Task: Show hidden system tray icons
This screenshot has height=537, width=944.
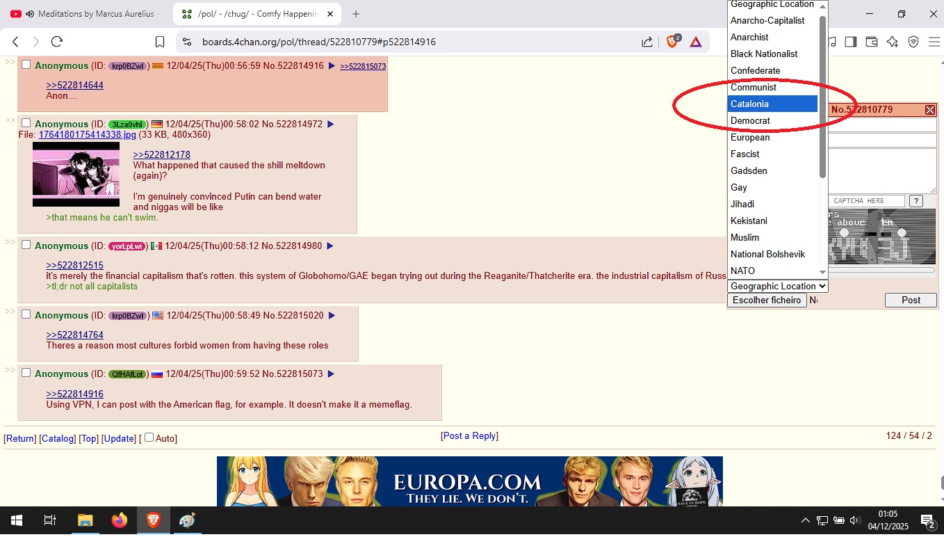Action: [805, 520]
